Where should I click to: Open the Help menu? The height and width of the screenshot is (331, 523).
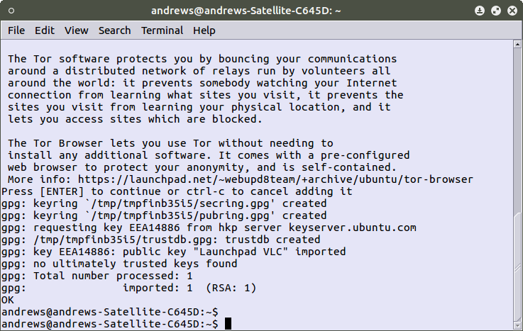pyautogui.click(x=204, y=30)
